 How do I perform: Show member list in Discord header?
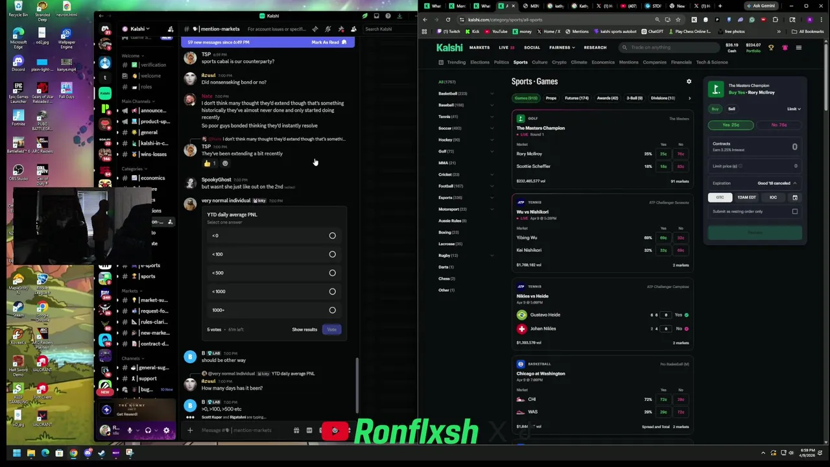tap(353, 29)
